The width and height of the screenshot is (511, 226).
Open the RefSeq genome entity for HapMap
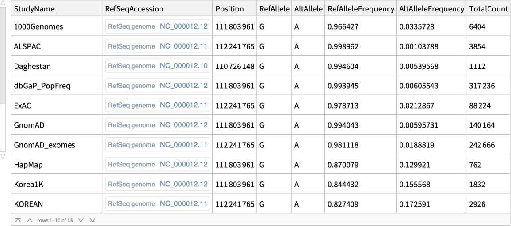(157, 165)
